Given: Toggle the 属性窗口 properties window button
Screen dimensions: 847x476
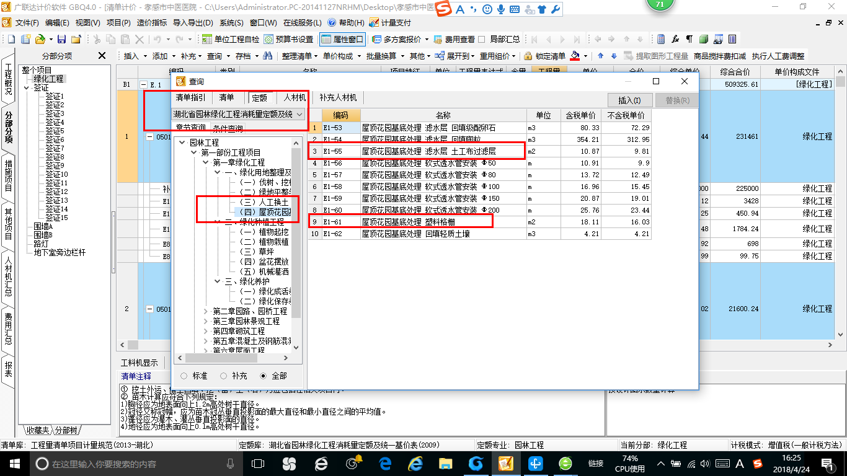Looking at the screenshot, I should 342,39.
